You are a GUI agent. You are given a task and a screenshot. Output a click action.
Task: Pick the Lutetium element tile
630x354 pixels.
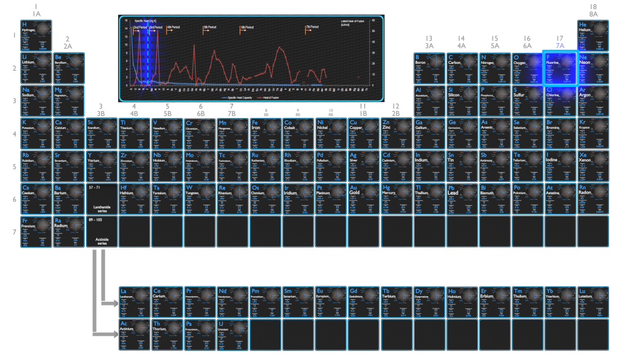(593, 301)
